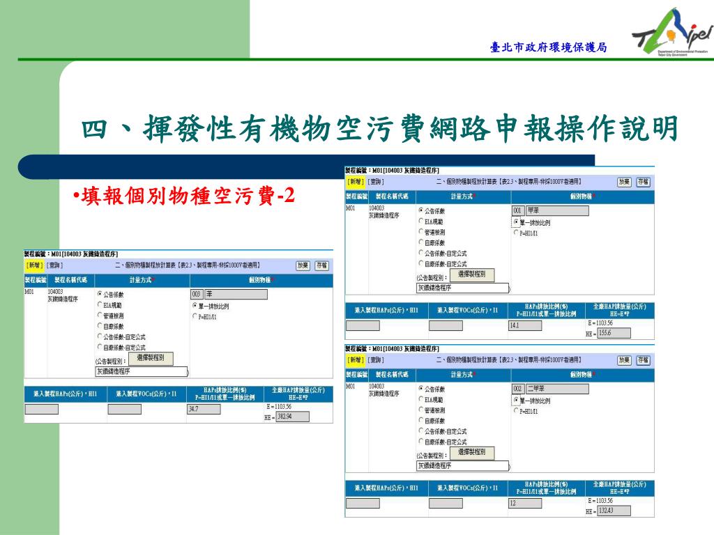Click 存檔 button in the 苯 form
This screenshot has height=535, width=714.
tap(321, 265)
